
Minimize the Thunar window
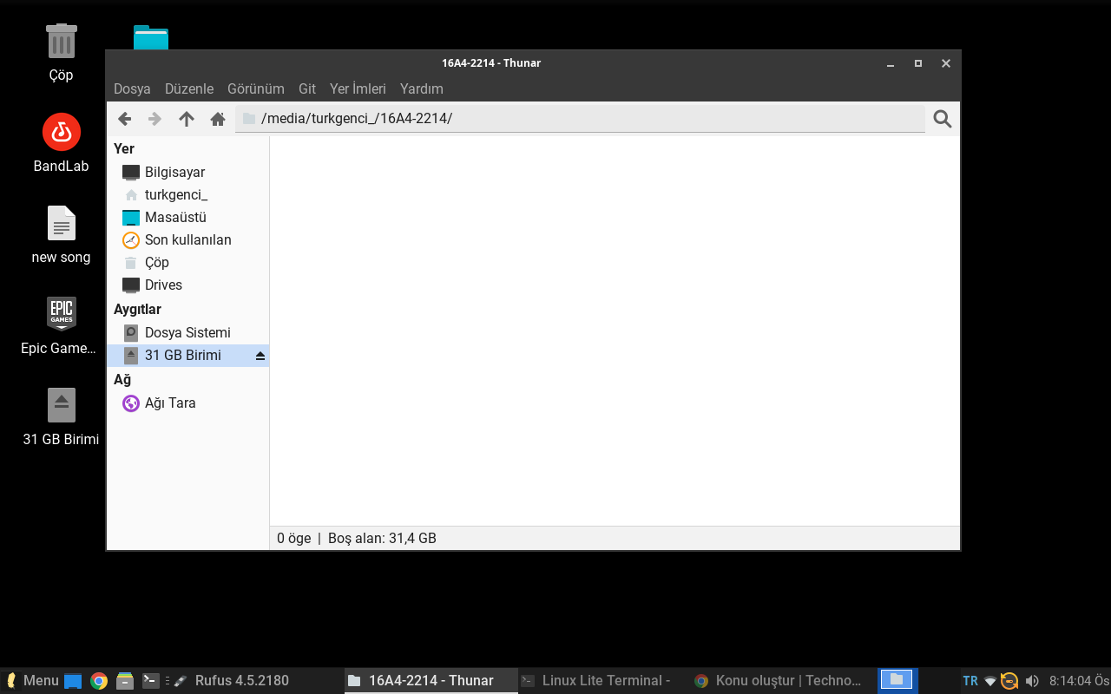891,63
